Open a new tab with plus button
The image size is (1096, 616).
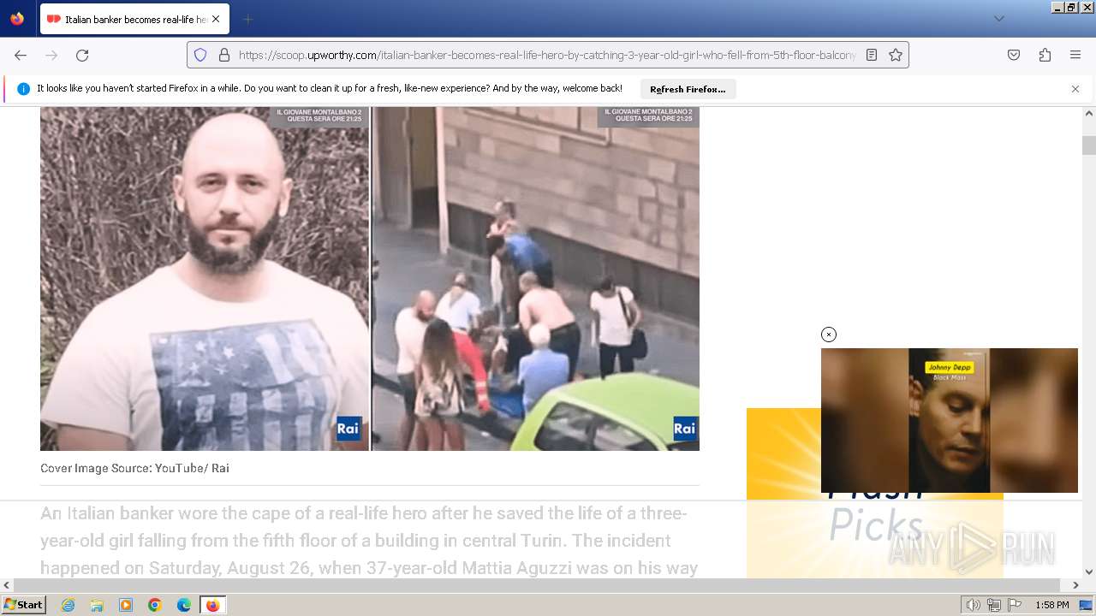(x=247, y=19)
